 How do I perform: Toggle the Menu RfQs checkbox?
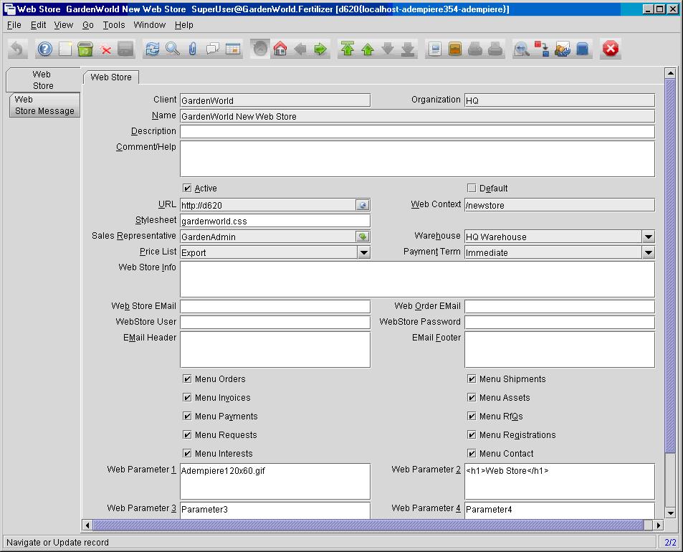tap(472, 417)
